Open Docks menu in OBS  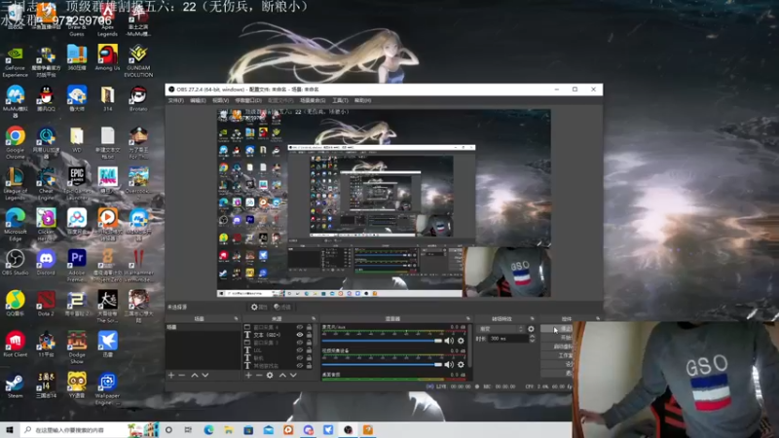pos(247,101)
